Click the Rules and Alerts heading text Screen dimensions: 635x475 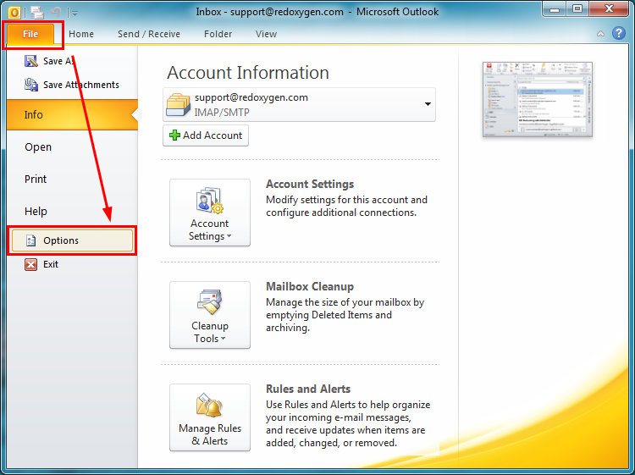[x=308, y=389]
